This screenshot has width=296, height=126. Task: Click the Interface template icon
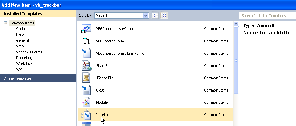[86, 115]
